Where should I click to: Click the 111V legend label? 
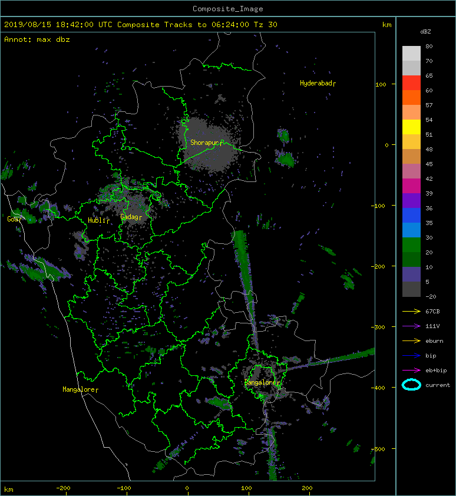pos(432,326)
